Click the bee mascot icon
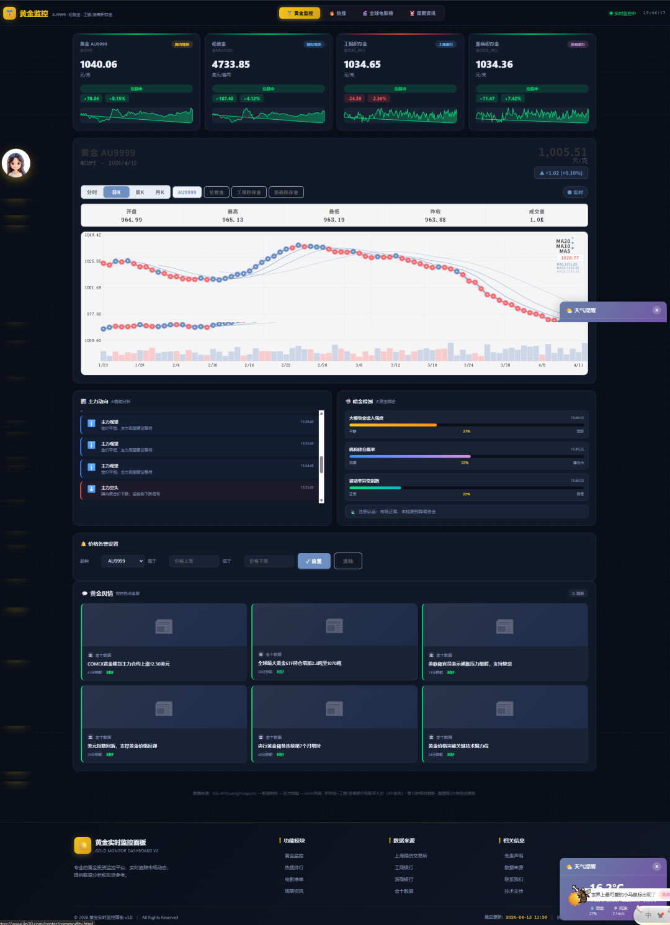Screen dimensions: 670x925 581,895
